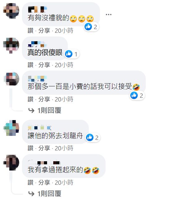The height and width of the screenshot is (199, 169).
Task: Click the reply arrow icon below 小費 comment
Action: point(31,110)
